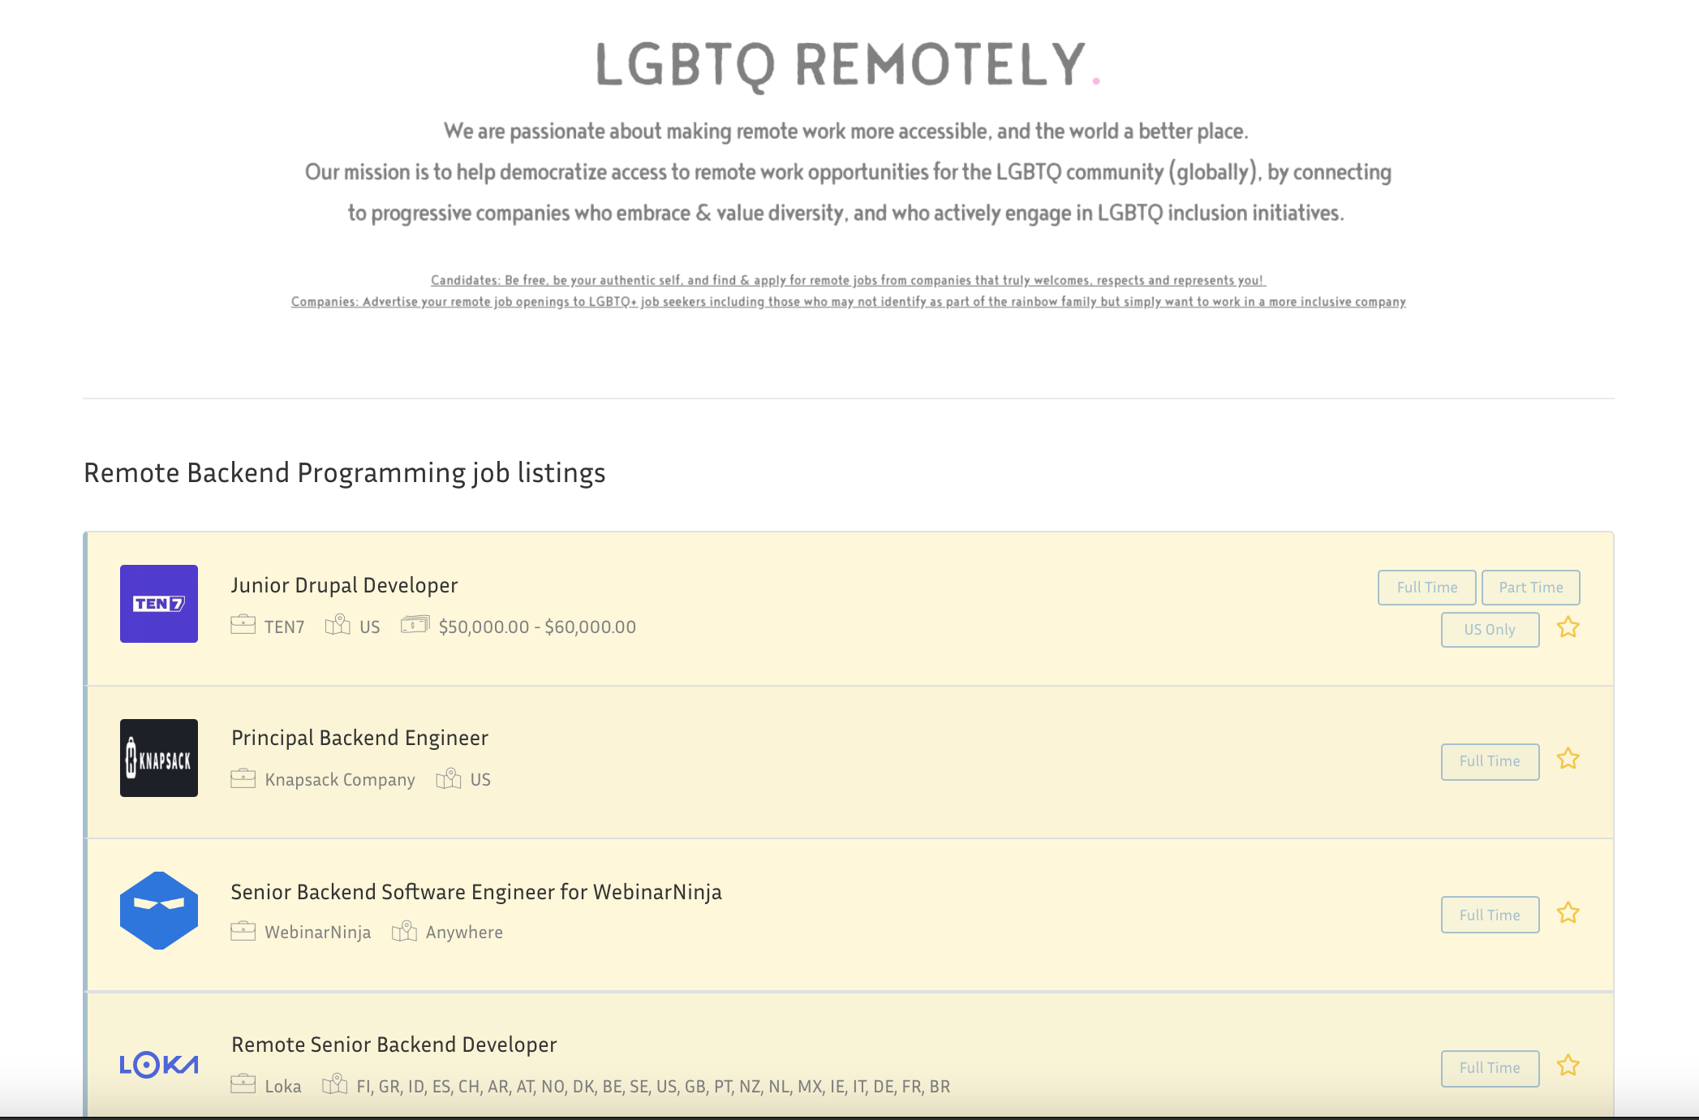The height and width of the screenshot is (1120, 1699).
Task: Click the location map icon next to Anywhere
Action: tap(404, 931)
